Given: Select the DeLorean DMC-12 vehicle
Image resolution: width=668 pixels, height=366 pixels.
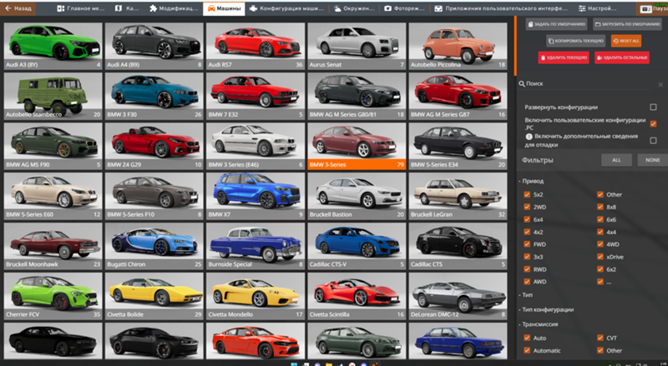Looking at the screenshot, I should click(x=458, y=296).
